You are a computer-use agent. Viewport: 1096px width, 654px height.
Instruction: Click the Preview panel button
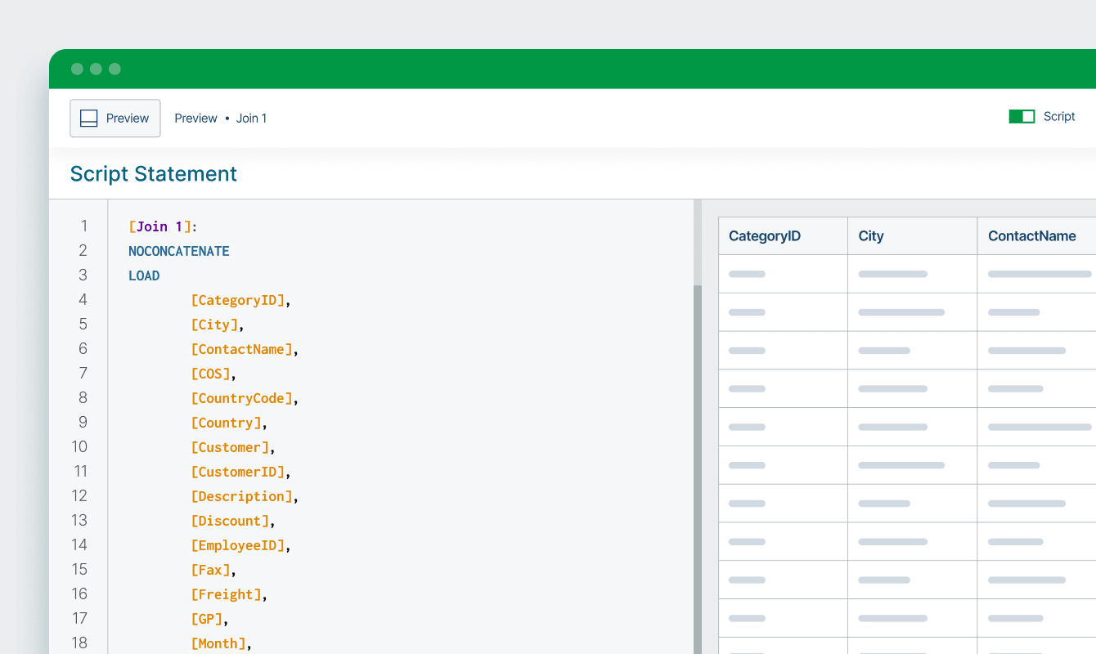tap(115, 119)
